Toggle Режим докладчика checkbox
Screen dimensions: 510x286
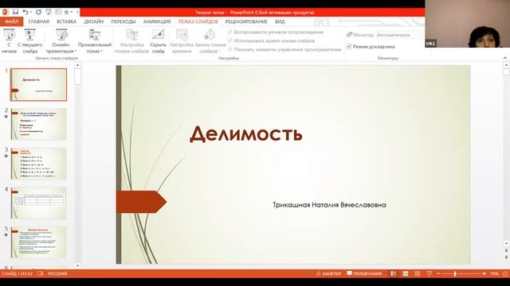[x=349, y=46]
